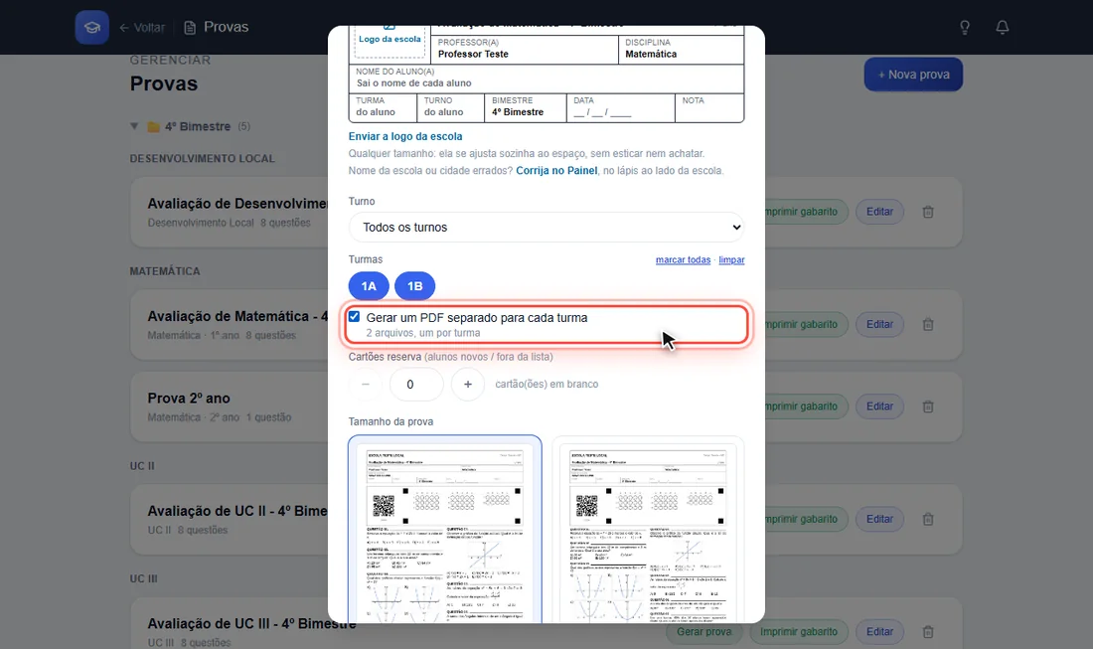Screen dimensions: 1093x649
Task: Open the Turno dropdown Todos os turnos
Action: point(546,228)
